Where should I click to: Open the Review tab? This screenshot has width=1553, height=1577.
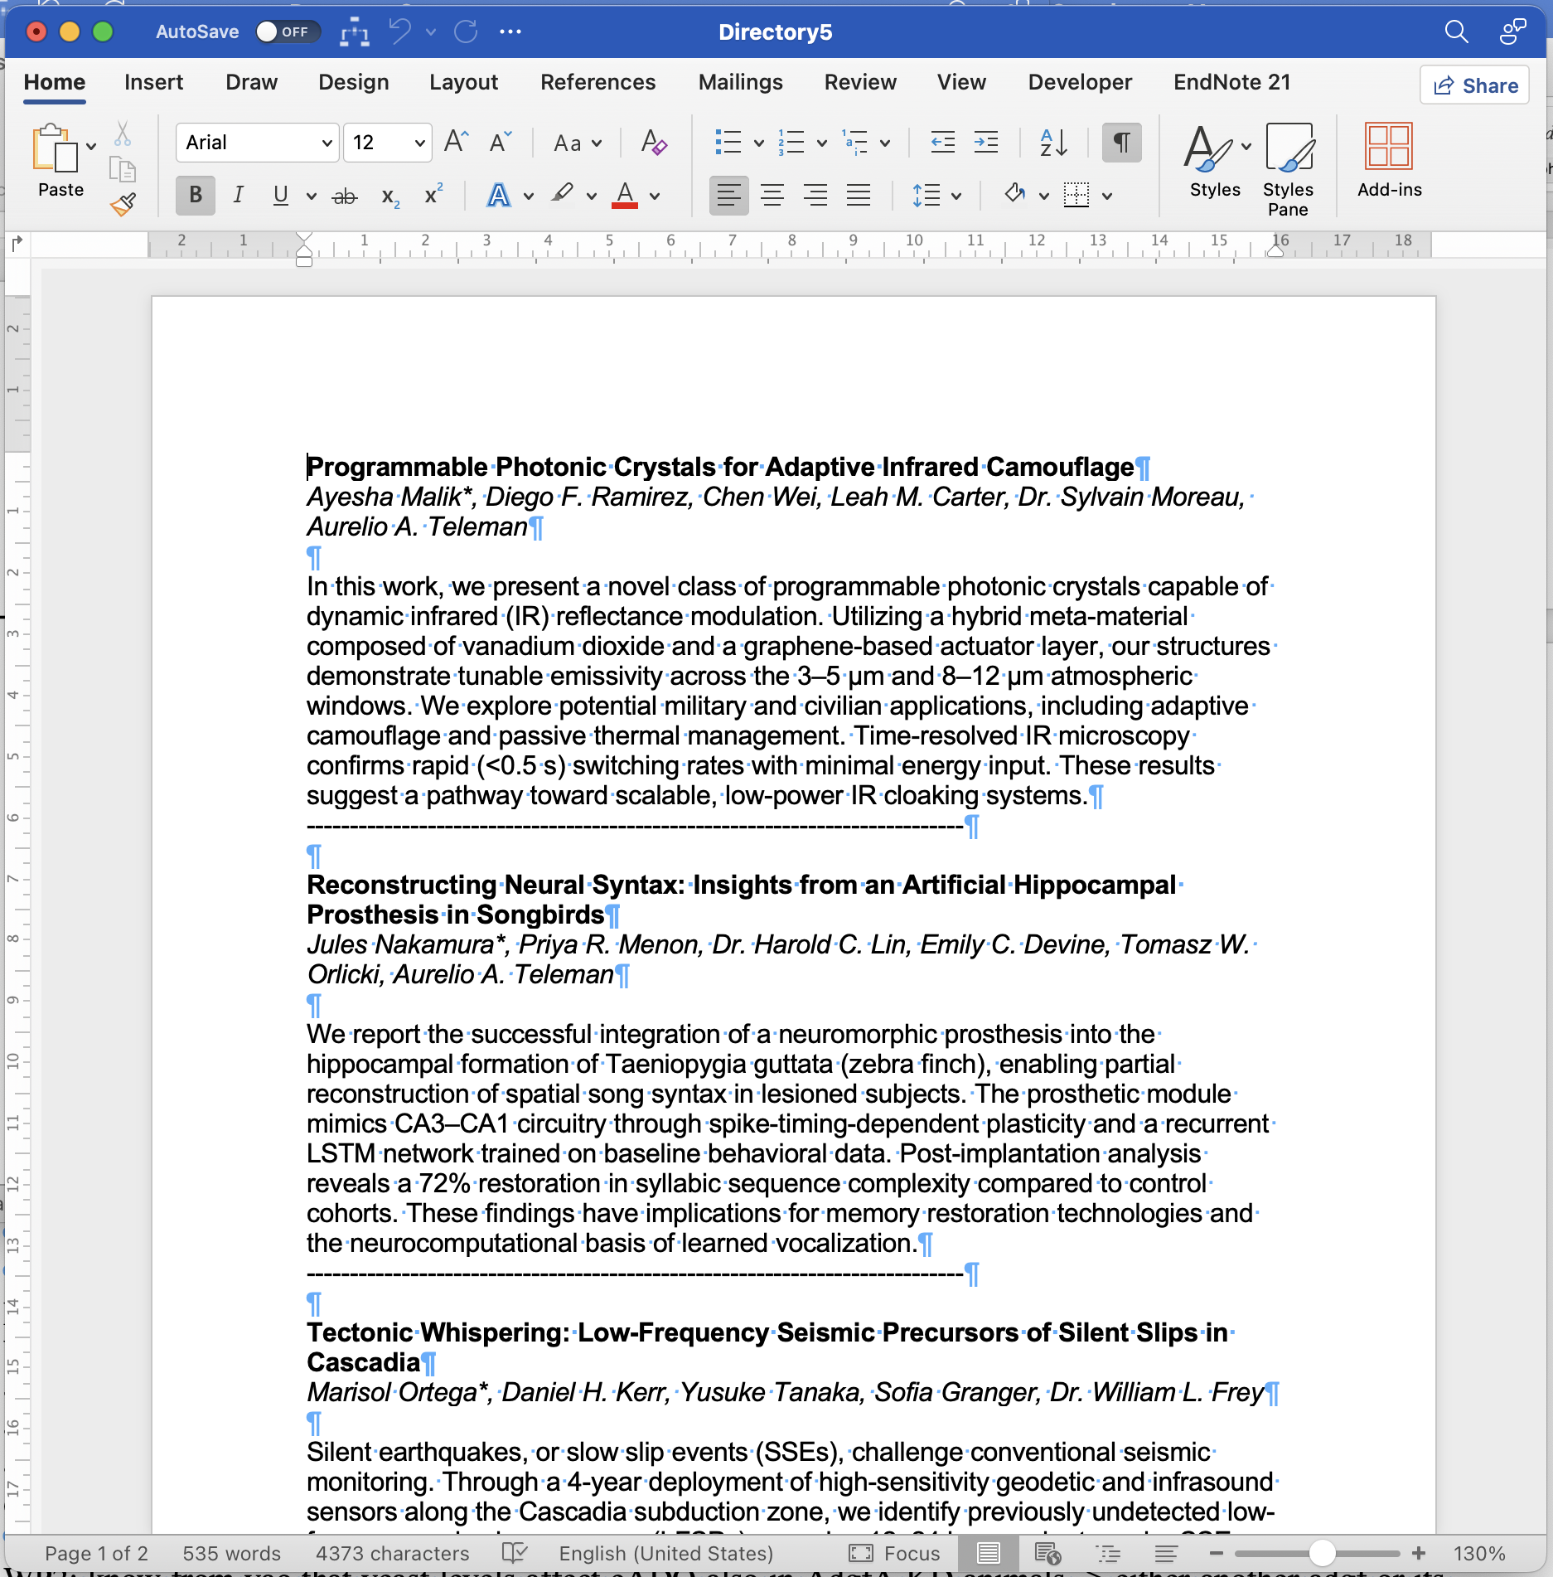(860, 82)
